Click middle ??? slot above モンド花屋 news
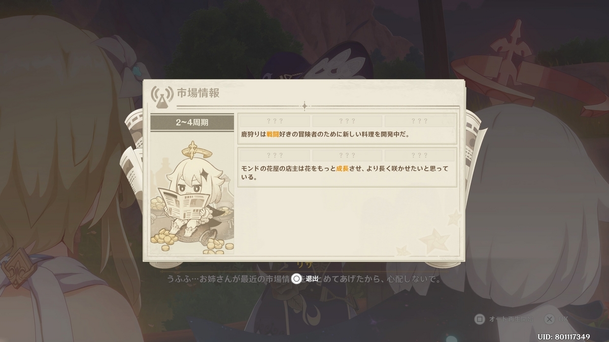The height and width of the screenshot is (342, 609). pyautogui.click(x=347, y=156)
